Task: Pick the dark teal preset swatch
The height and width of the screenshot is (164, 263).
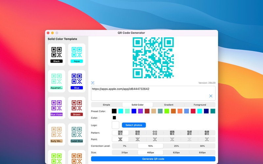Action: [x=213, y=111]
